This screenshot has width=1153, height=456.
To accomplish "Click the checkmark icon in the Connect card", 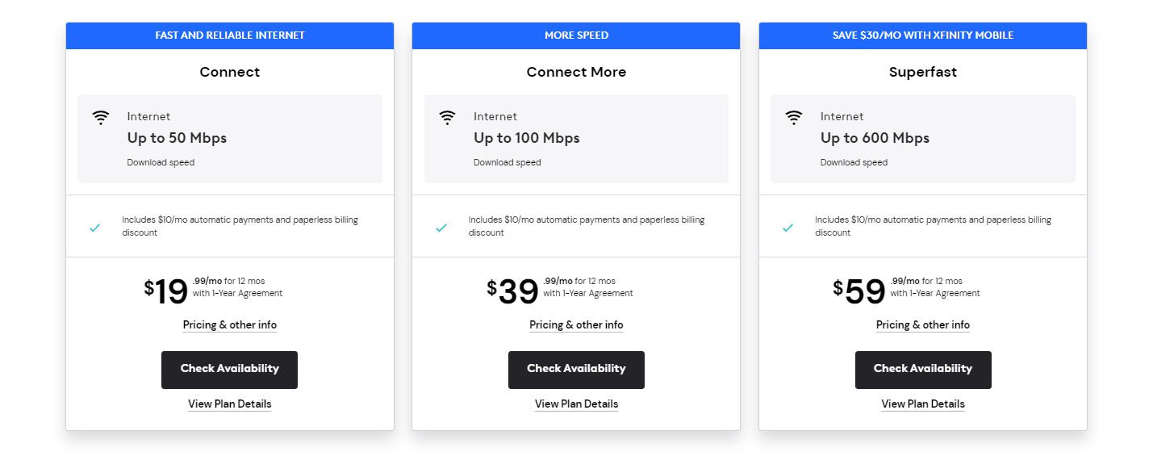I will pos(95,228).
